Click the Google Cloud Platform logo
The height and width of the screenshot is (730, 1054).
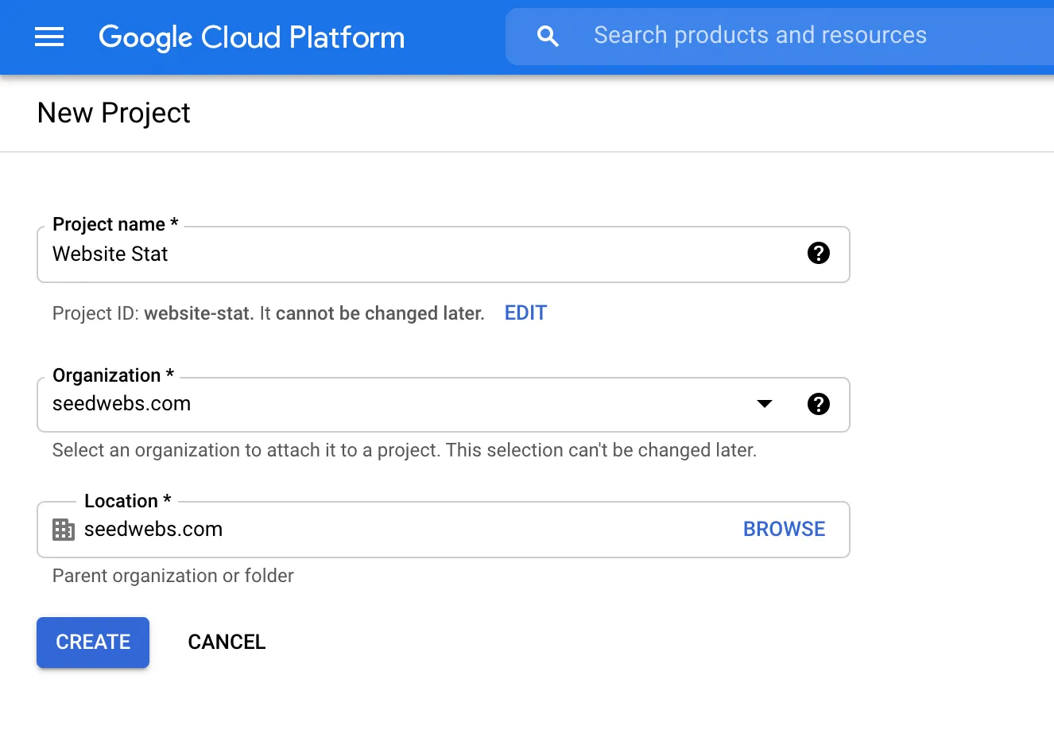(x=251, y=37)
